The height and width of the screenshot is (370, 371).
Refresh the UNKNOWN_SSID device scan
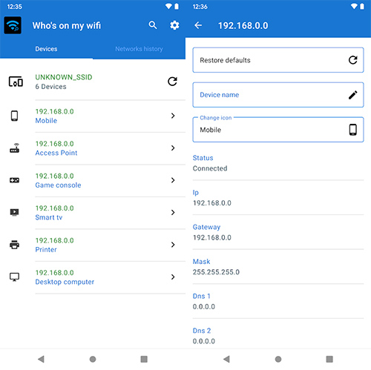point(172,82)
